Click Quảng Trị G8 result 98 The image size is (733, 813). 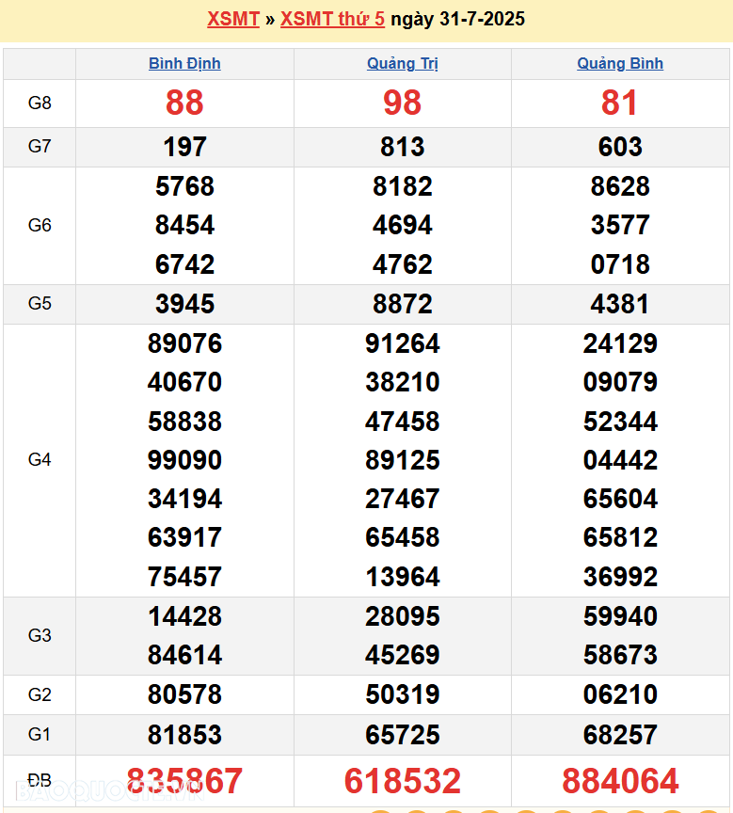point(403,104)
